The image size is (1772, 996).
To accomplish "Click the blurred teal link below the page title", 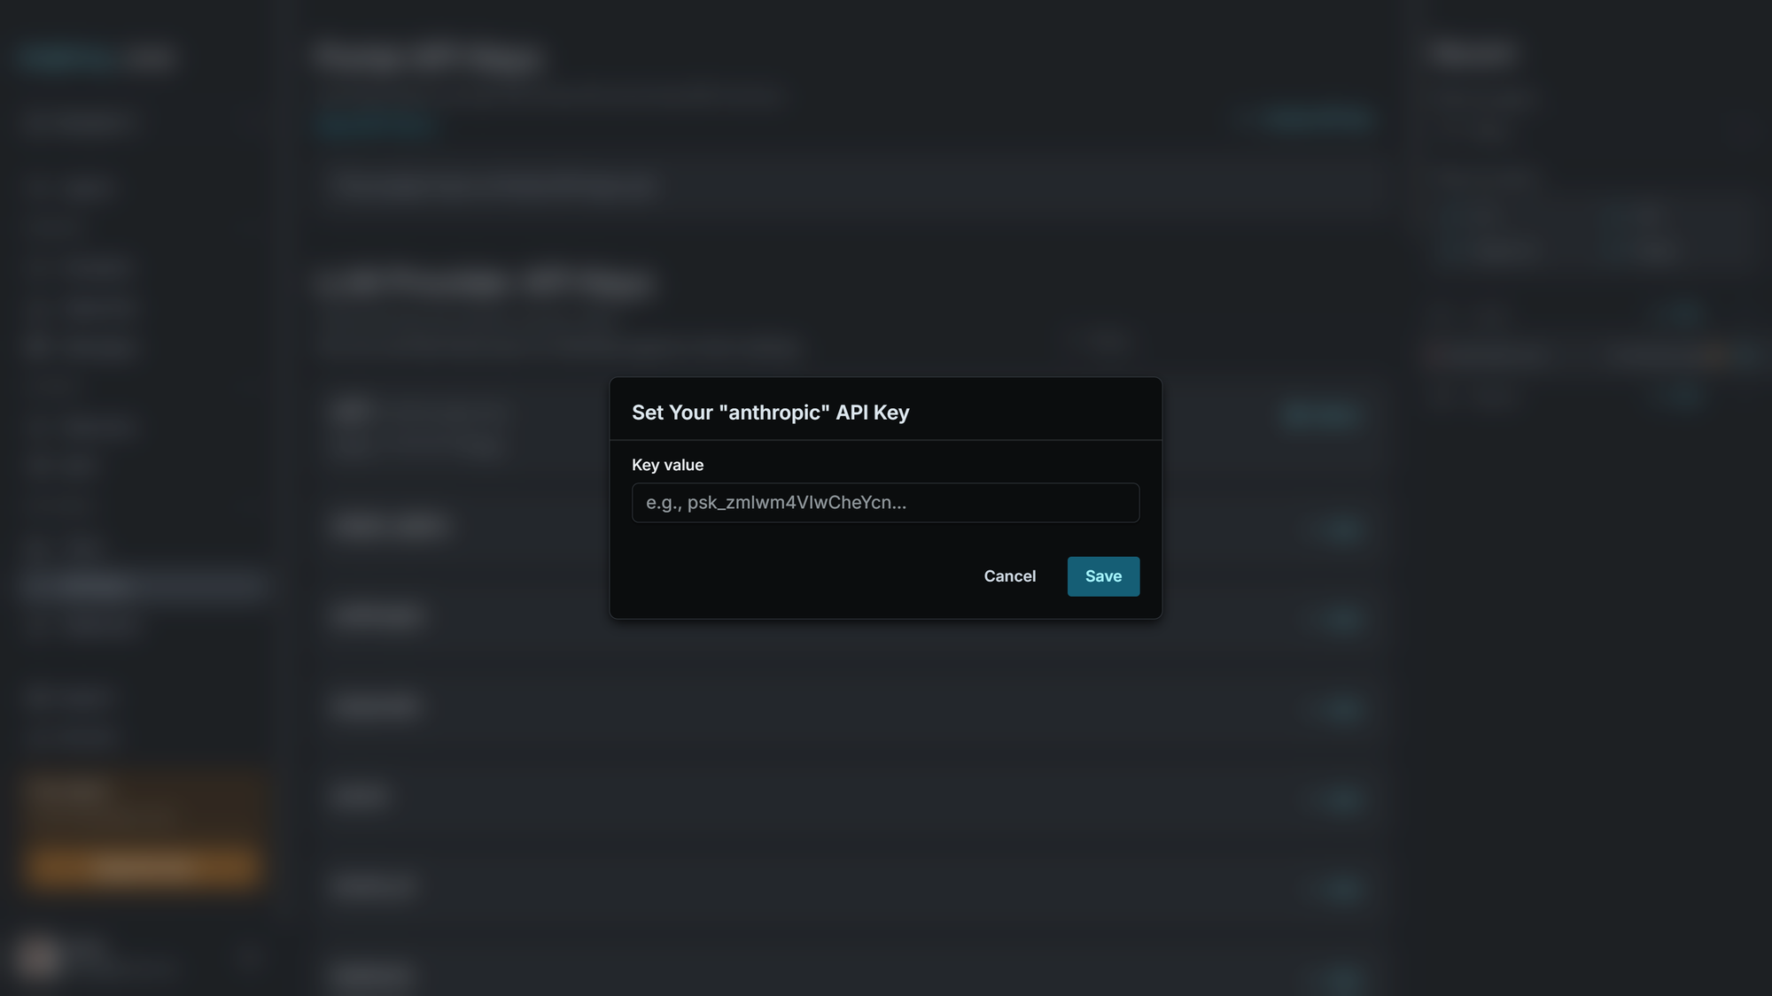I will [x=377, y=121].
